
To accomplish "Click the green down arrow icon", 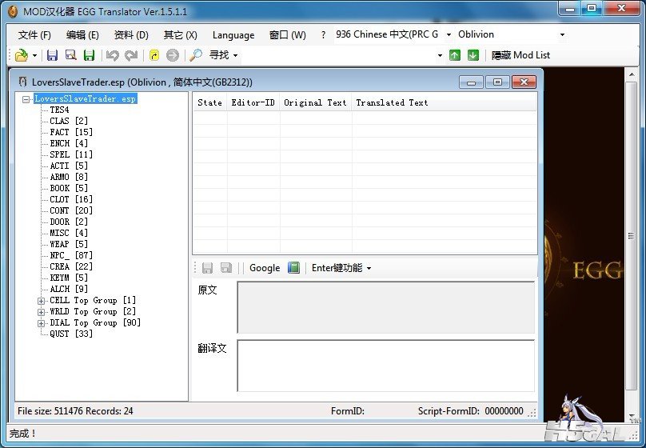I will [473, 55].
